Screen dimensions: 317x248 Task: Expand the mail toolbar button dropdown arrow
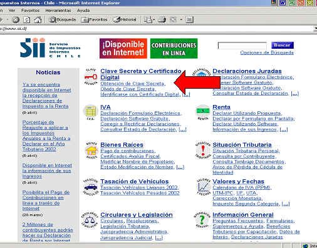tap(154, 20)
